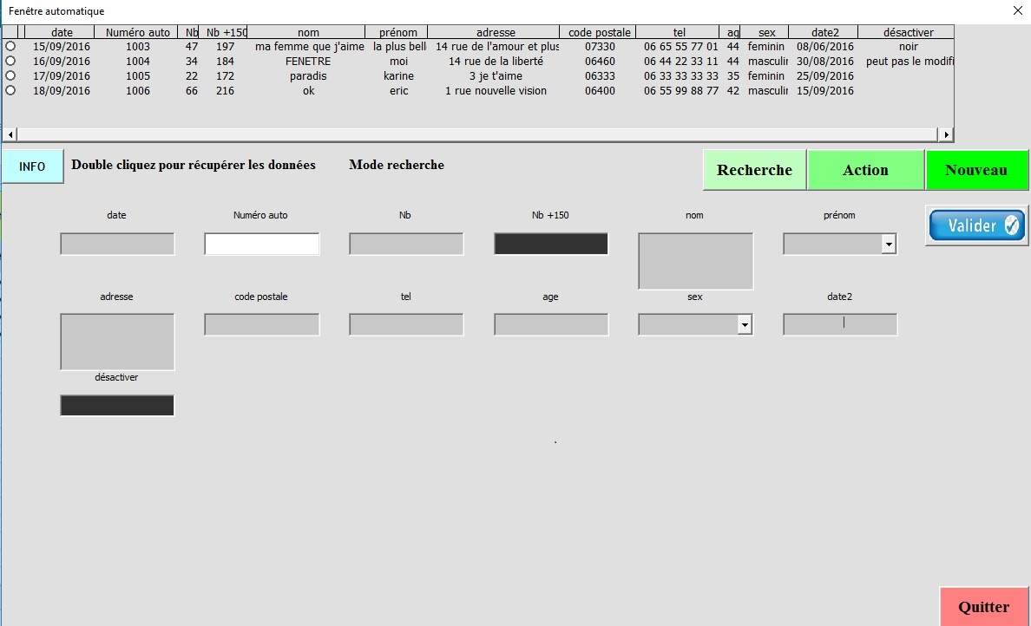Click the nom column header
The height and width of the screenshot is (626, 1031).
pyautogui.click(x=308, y=32)
